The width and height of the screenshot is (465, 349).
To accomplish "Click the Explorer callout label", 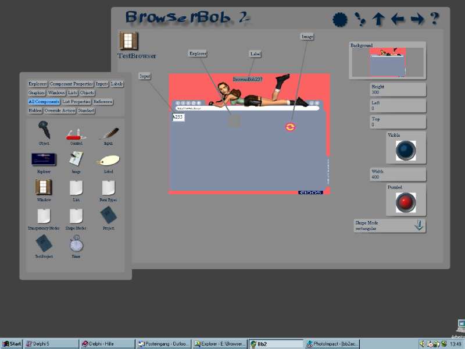I will [x=198, y=54].
